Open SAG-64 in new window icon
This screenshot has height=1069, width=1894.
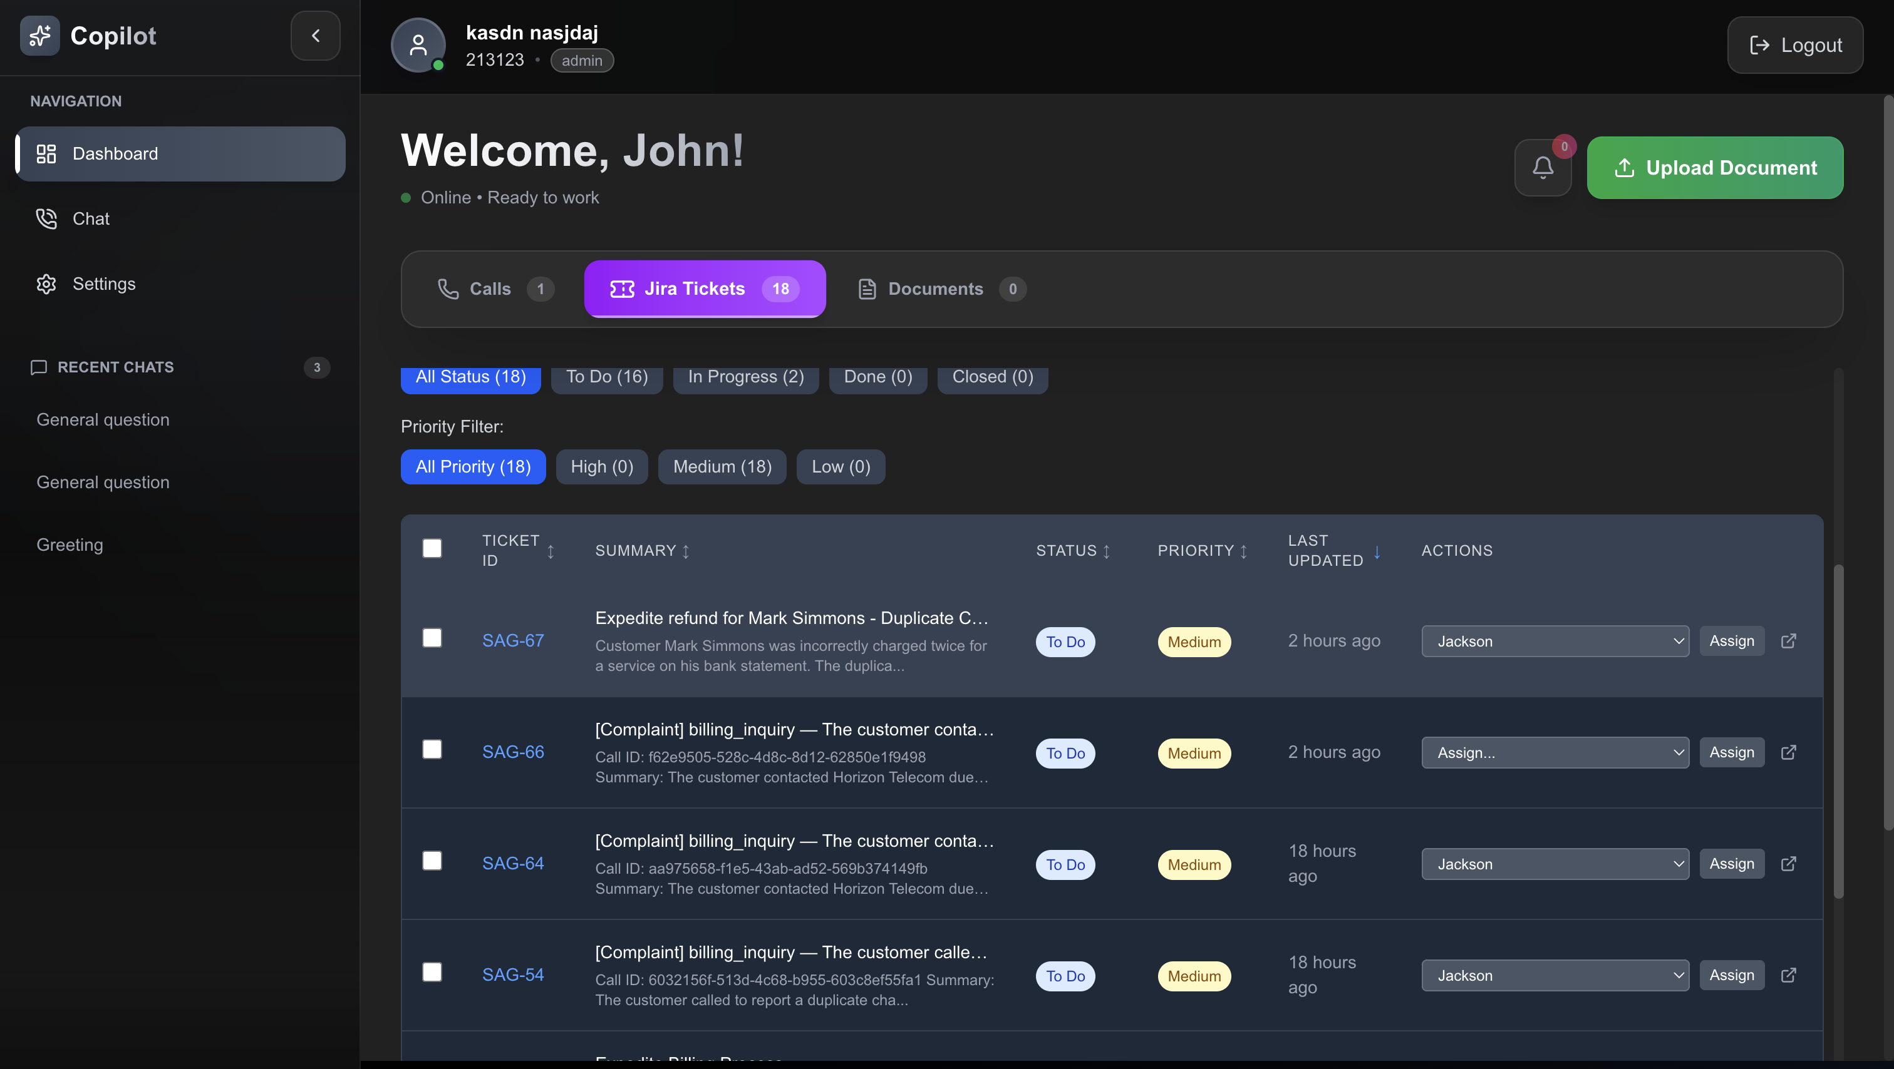pos(1788,863)
